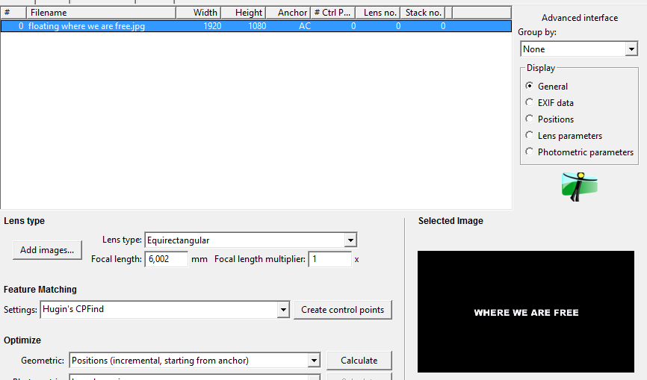Sort images by Width column header
This screenshot has width=647, height=380.
pos(198,13)
